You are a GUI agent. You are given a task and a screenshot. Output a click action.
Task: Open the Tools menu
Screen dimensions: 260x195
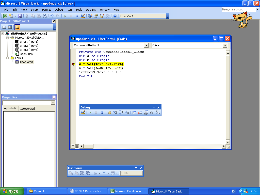(x=79, y=10)
